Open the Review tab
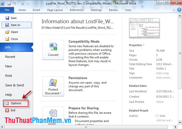This screenshot has height=129, width=182. (113, 10)
